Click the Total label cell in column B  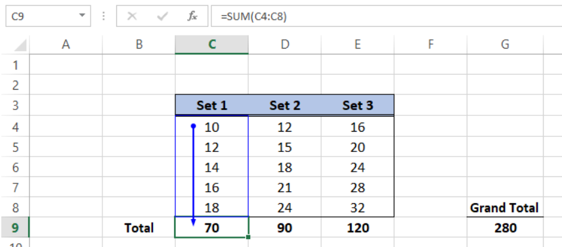(139, 228)
